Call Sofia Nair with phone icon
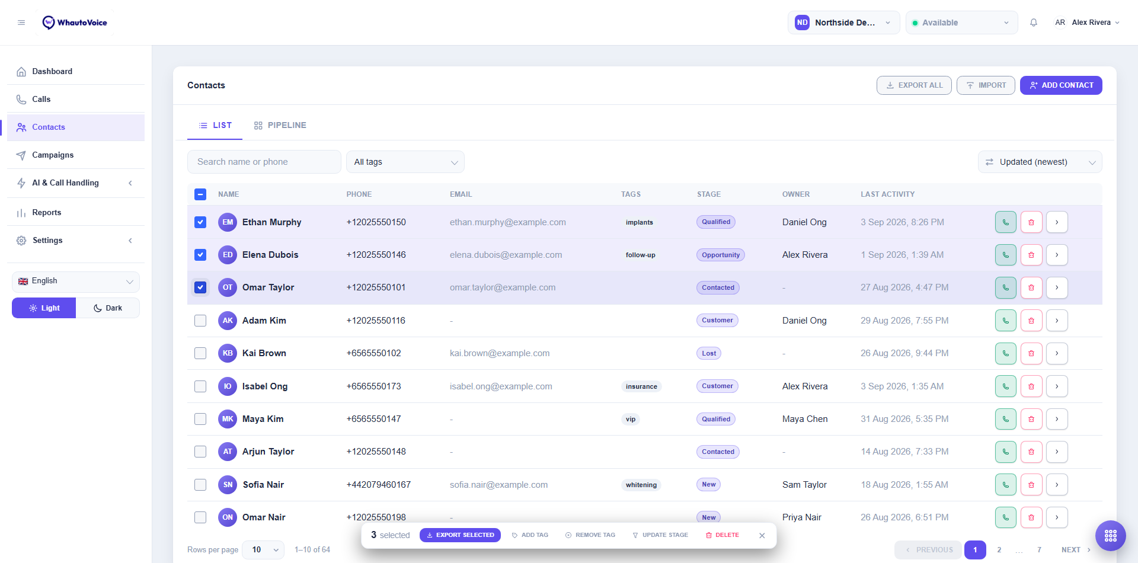 (x=1006, y=485)
